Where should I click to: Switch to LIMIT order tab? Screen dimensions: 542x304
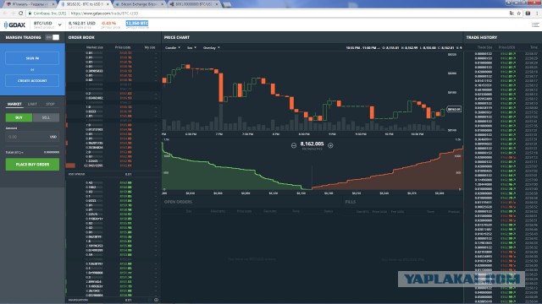(x=32, y=104)
